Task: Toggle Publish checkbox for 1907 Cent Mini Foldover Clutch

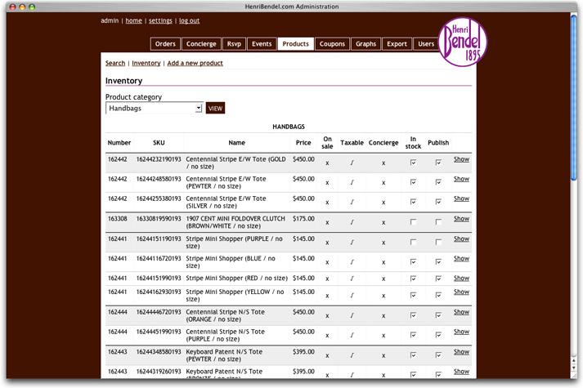Action: click(x=438, y=222)
